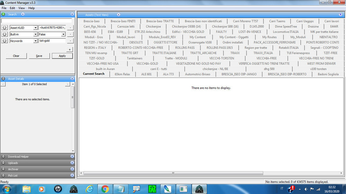
Task: Open the Built-in filter type dropdown
Action: (x=35, y=35)
